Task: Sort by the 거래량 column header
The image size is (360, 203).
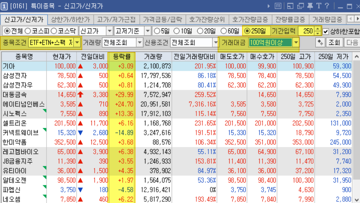Action: coord(154,57)
